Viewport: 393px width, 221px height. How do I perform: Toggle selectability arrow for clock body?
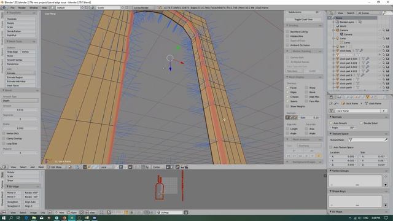click(383, 50)
